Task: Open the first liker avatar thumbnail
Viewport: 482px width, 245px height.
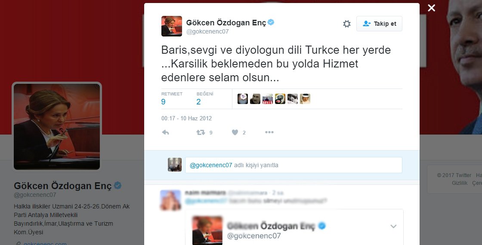Action: pos(243,99)
